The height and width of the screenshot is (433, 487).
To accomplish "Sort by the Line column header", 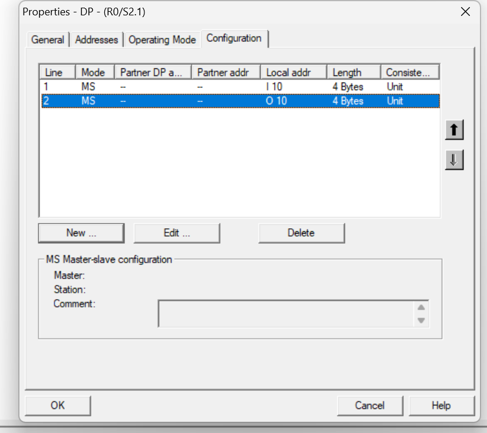I will click(x=57, y=72).
